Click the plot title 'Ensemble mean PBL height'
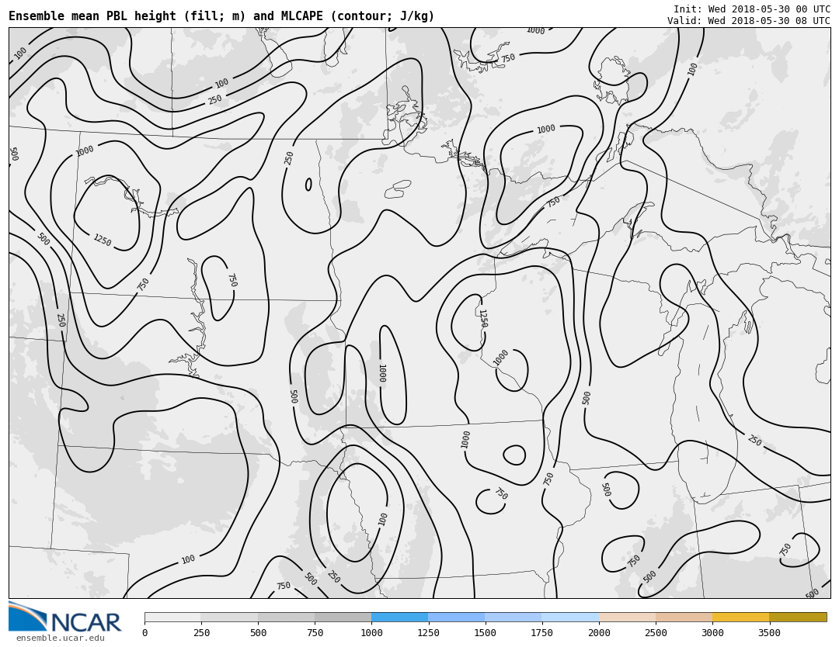Screen dimensions: 839x647 coord(221,16)
